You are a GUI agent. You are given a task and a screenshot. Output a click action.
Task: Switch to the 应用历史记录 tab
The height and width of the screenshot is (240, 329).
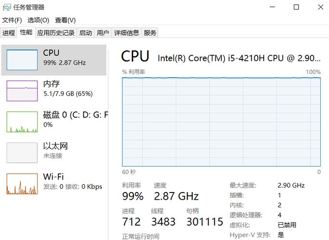coord(56,33)
